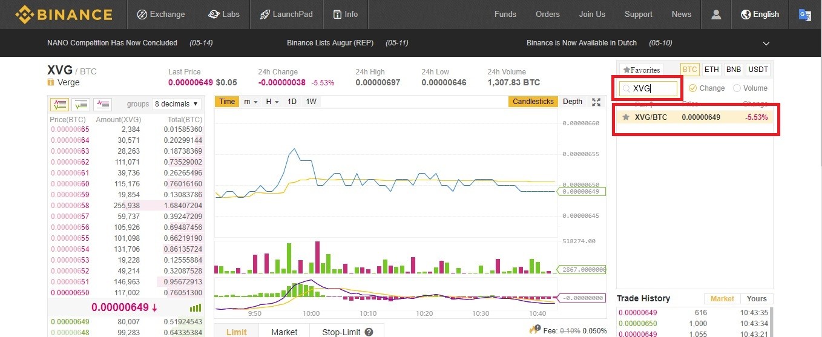Show buy orders only view

click(x=81, y=104)
